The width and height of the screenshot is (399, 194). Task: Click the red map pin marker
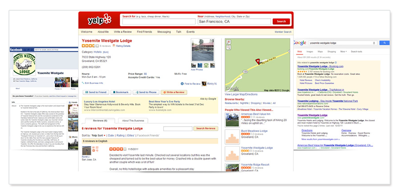tap(258, 62)
